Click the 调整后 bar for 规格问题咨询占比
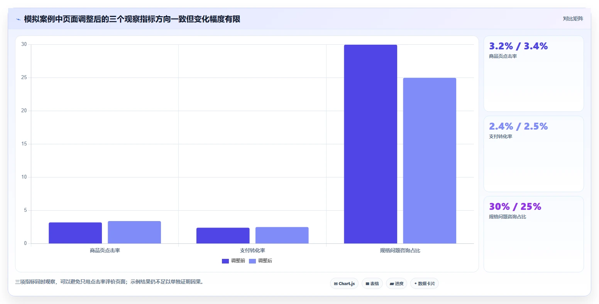This screenshot has height=304, width=599. pyautogui.click(x=430, y=160)
